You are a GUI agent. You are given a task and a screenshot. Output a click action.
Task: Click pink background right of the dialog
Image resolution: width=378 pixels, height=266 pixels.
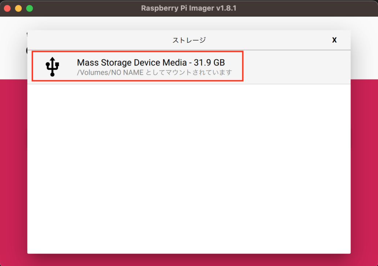[364, 169]
